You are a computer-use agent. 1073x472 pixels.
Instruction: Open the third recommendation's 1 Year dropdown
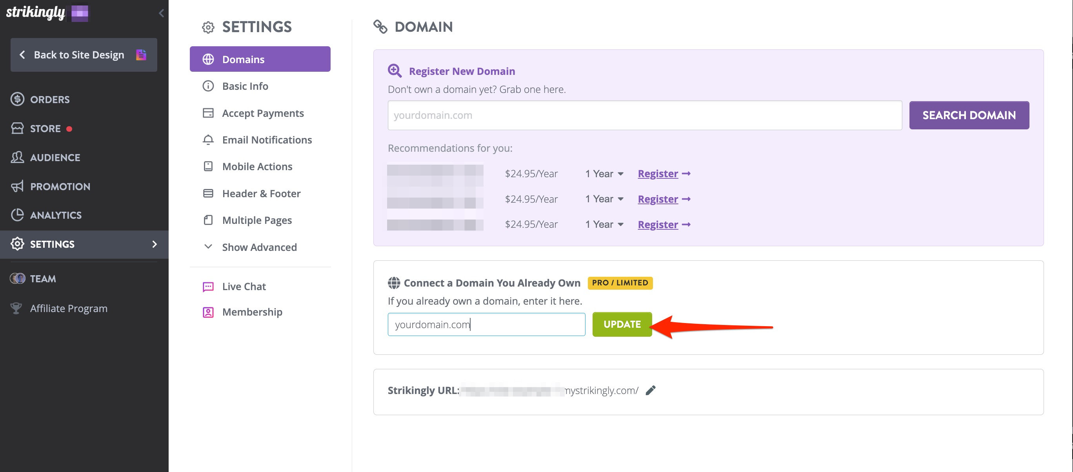(x=604, y=224)
